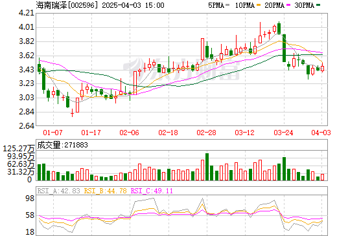The width and height of the screenshot is (337, 236).
Task: Click the 98 RSI axis label
Action: (30, 198)
